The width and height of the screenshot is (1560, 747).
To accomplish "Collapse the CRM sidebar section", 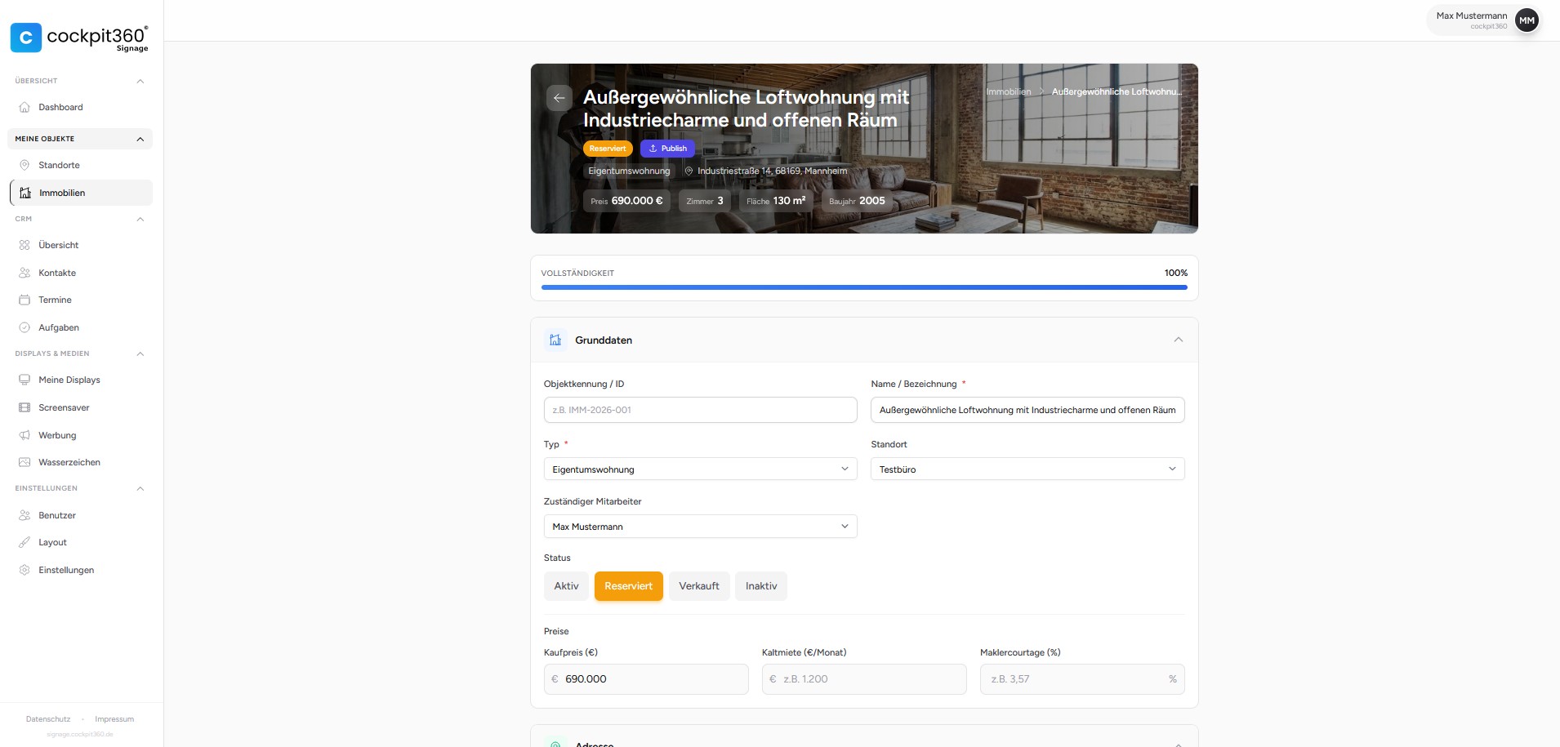I will 140,219.
